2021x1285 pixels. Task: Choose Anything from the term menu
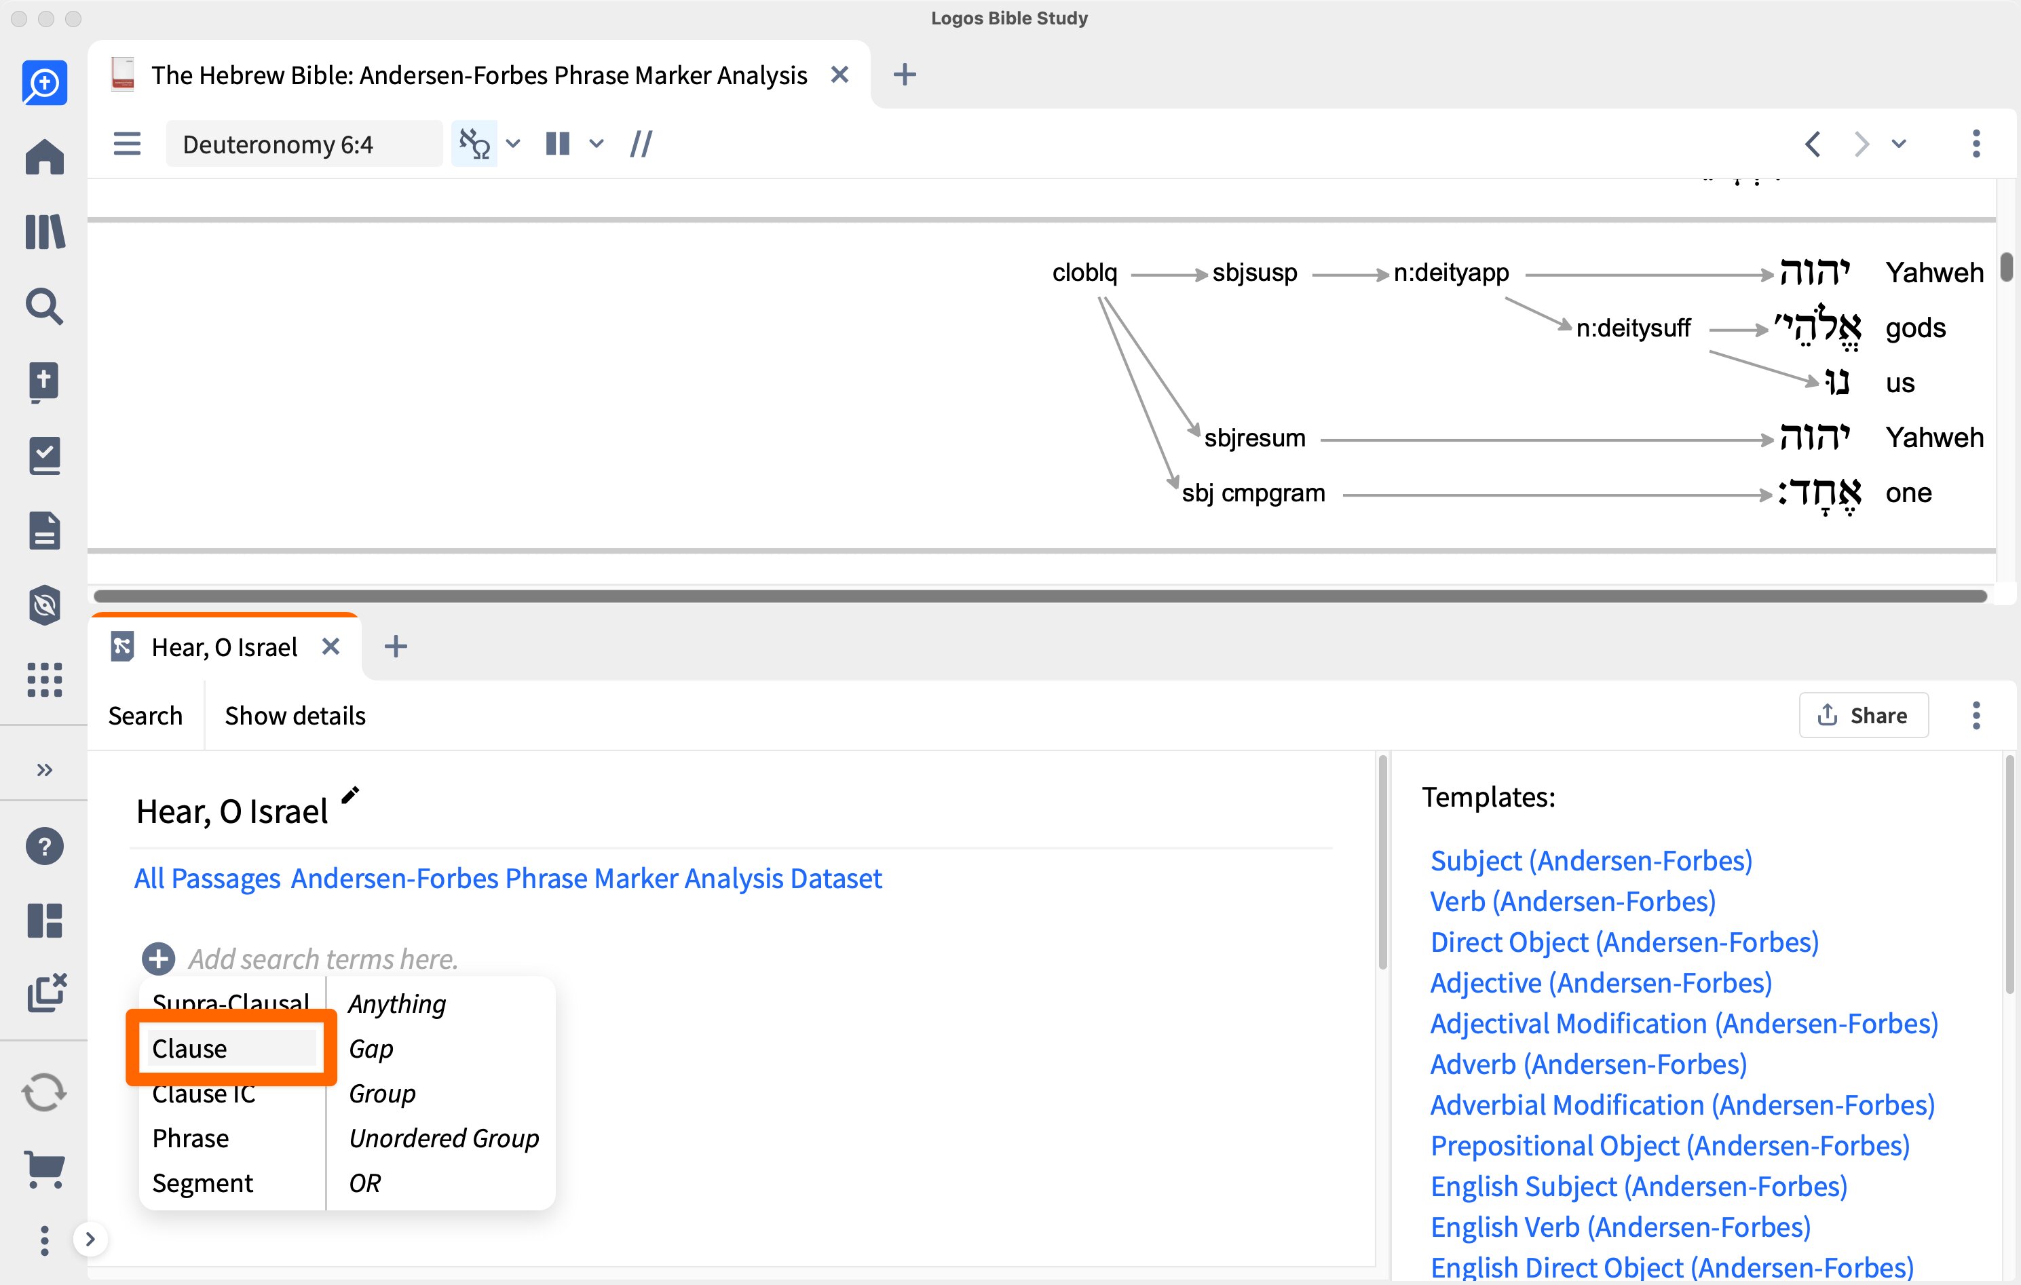(x=397, y=1004)
